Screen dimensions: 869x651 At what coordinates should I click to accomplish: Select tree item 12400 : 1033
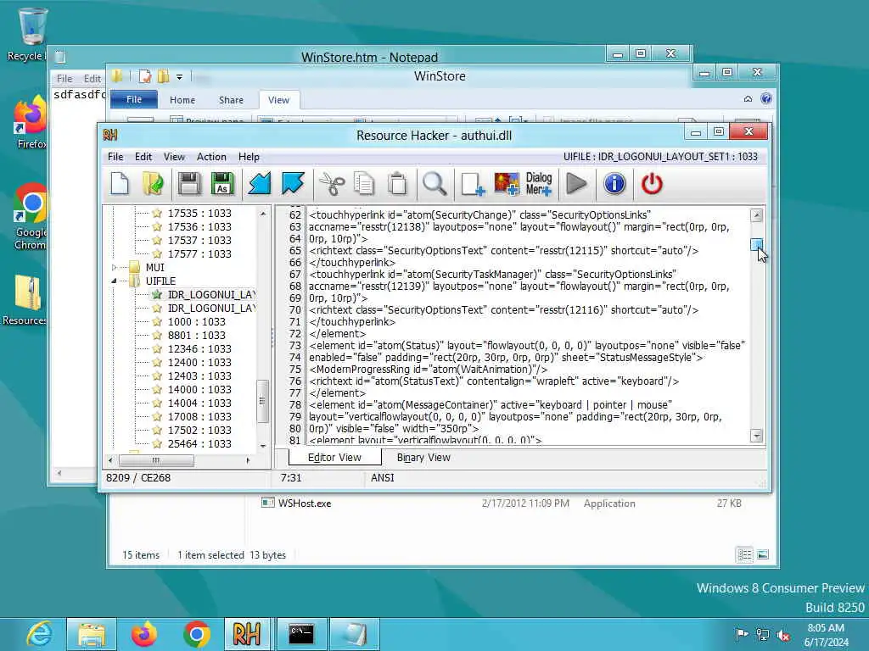(x=199, y=363)
